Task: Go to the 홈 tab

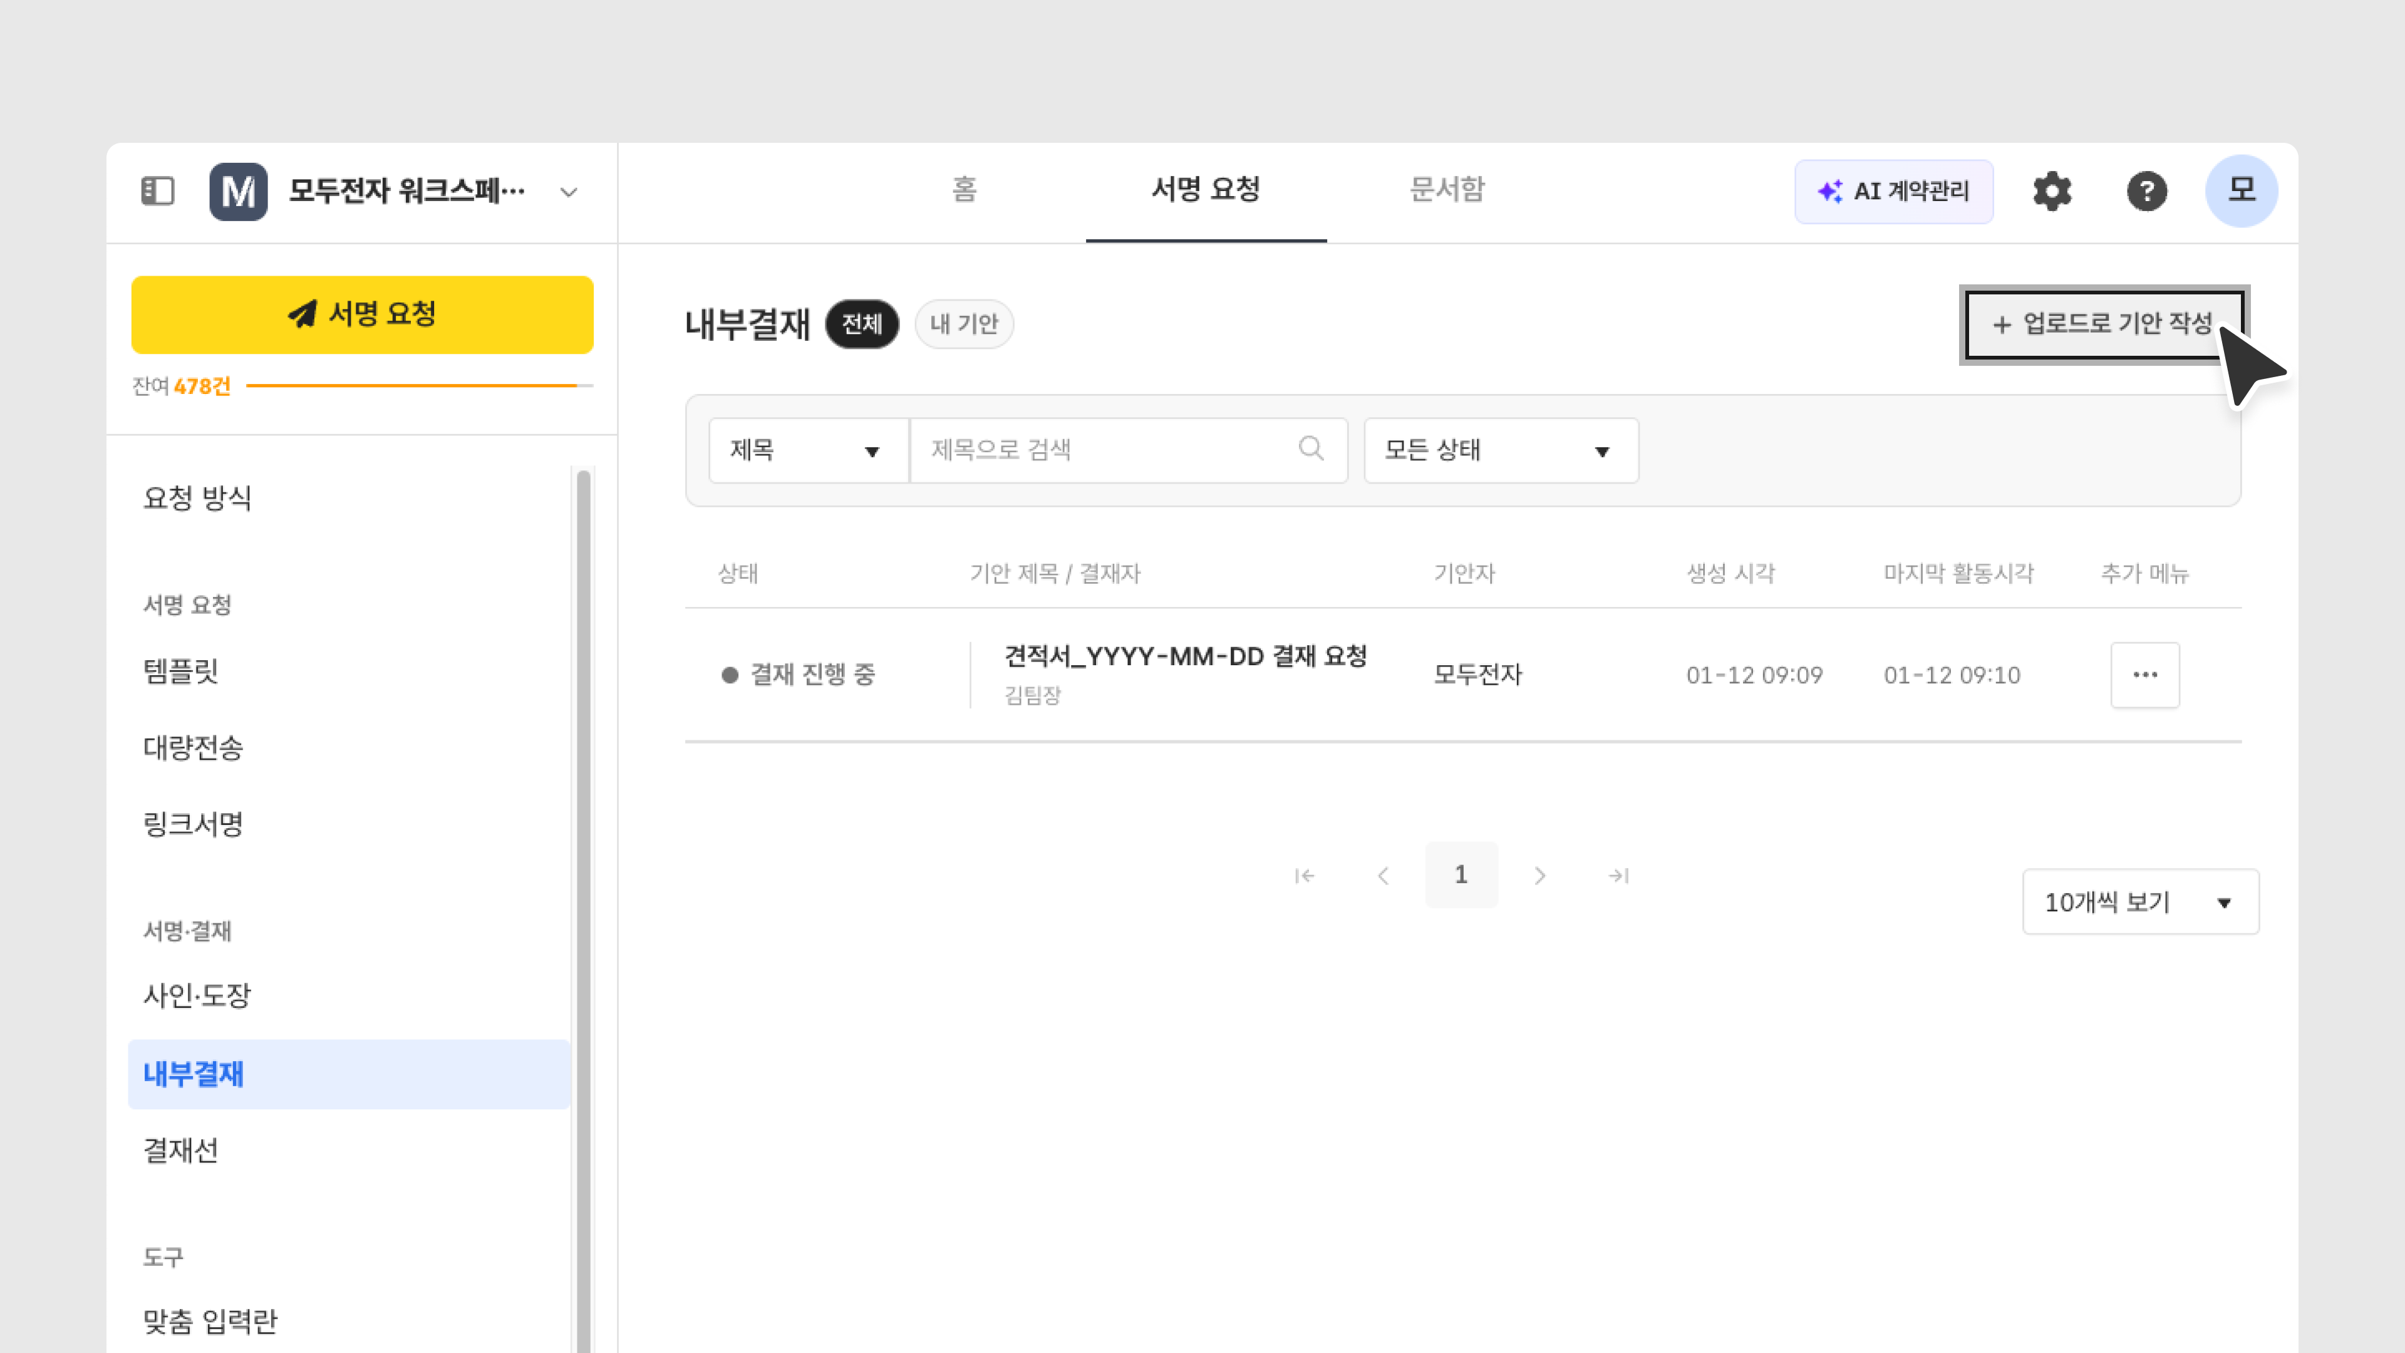Action: tap(963, 190)
